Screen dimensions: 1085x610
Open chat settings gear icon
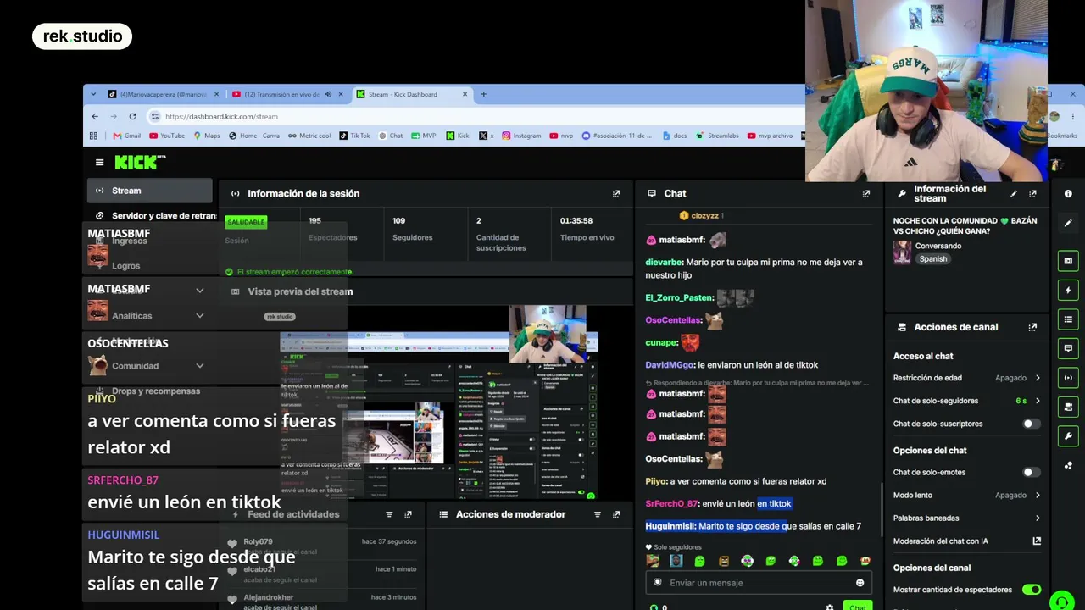(830, 607)
